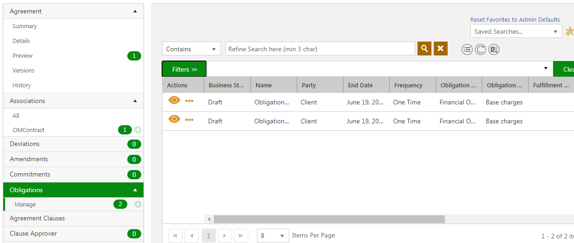Open the Contains search operator dropdown
The width and height of the screenshot is (574, 243).
pyautogui.click(x=191, y=49)
